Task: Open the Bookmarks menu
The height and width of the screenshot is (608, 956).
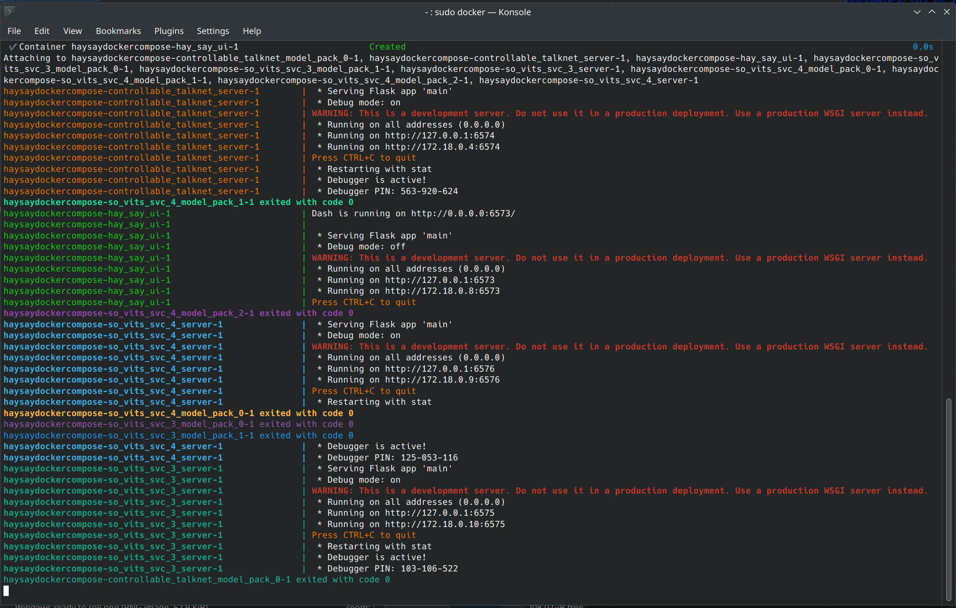Action: [118, 31]
